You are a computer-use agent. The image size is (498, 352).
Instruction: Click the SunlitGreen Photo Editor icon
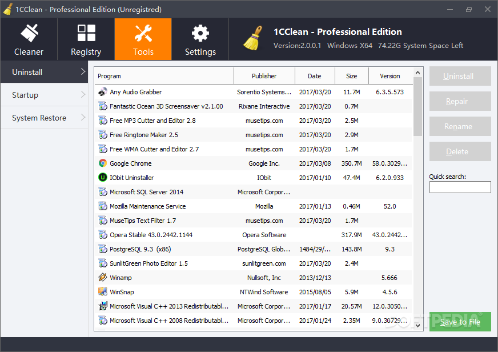point(103,263)
